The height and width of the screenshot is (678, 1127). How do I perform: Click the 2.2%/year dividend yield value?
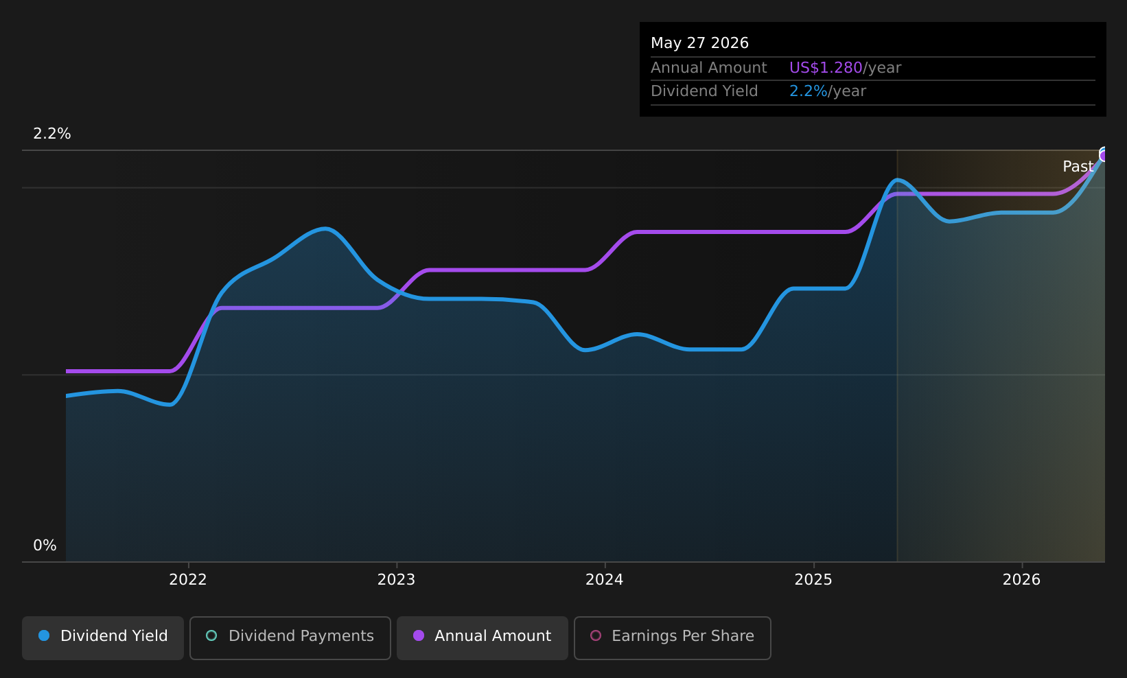click(828, 91)
